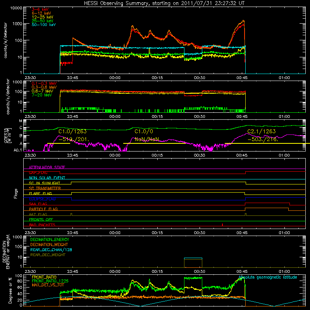310x310 pixels.
Task: Select the GAP_FLAG label
Action: (x=38, y=172)
